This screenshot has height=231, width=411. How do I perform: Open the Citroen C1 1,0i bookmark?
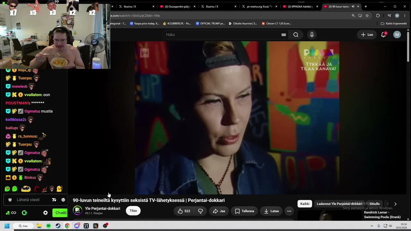(x=276, y=23)
